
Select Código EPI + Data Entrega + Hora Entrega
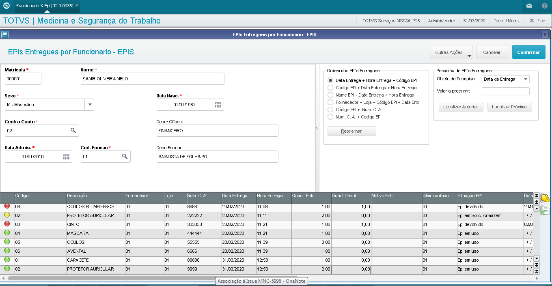[x=330, y=88]
